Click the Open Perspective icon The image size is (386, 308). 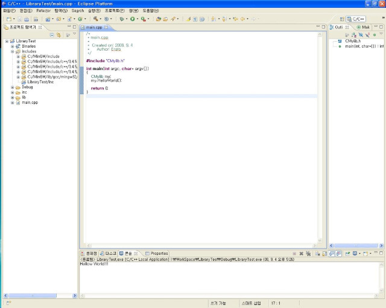342,19
